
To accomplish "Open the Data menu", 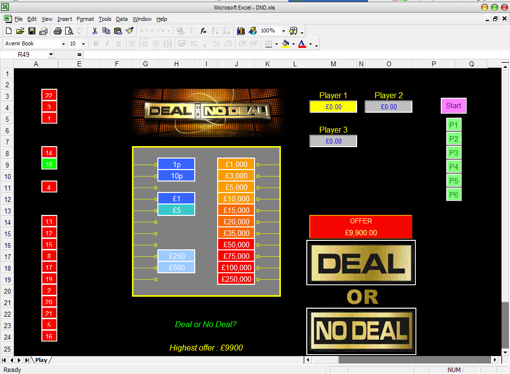I will [122, 19].
